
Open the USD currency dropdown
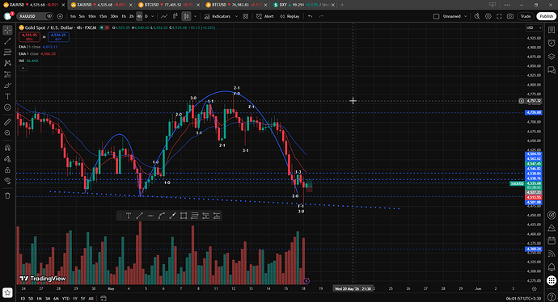point(534,27)
